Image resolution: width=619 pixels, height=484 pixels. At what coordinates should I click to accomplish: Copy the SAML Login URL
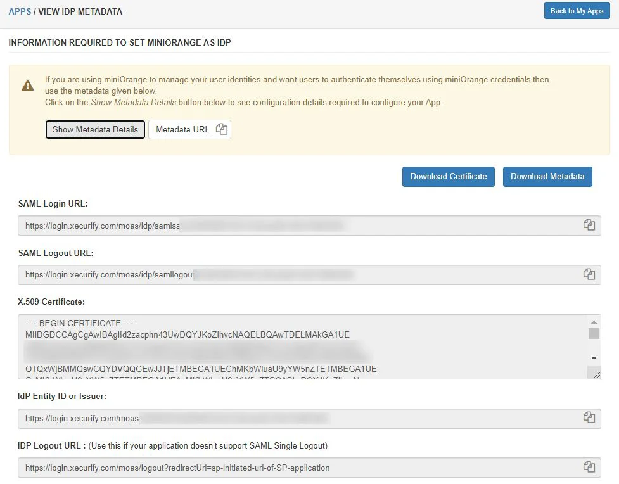pyautogui.click(x=589, y=225)
